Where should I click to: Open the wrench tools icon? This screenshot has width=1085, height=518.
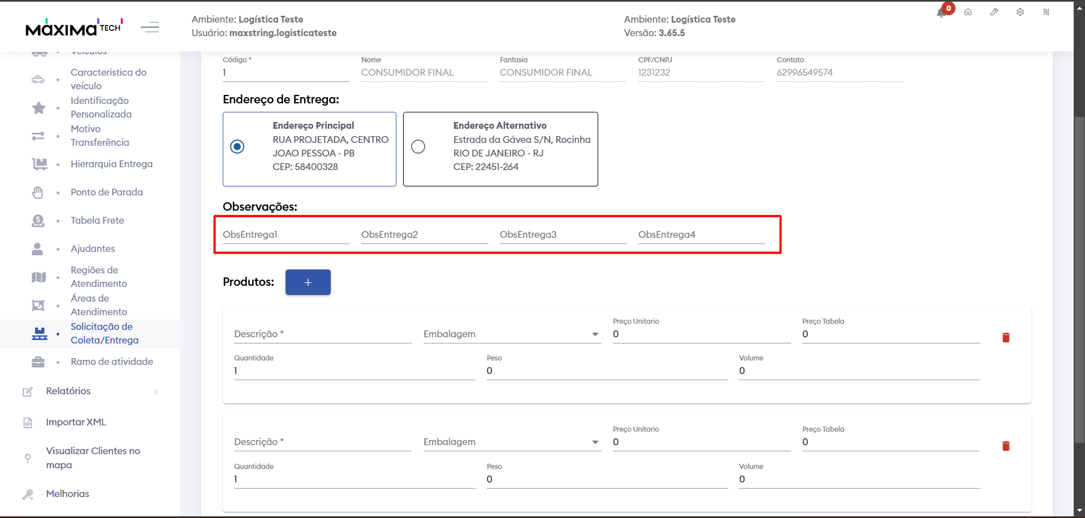pos(994,12)
